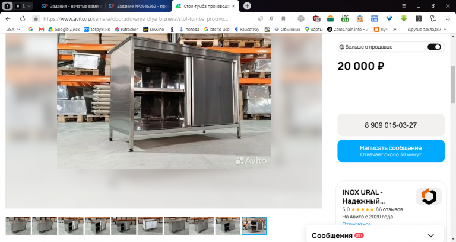This screenshot has width=456, height=242.
Task: Open the FaucetPay bookmark
Action: click(x=247, y=29)
